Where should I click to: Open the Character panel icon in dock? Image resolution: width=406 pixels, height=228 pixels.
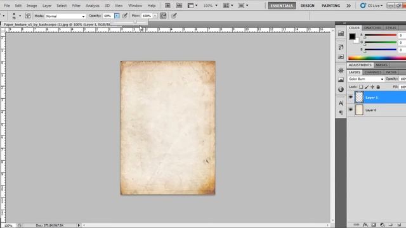click(x=341, y=103)
